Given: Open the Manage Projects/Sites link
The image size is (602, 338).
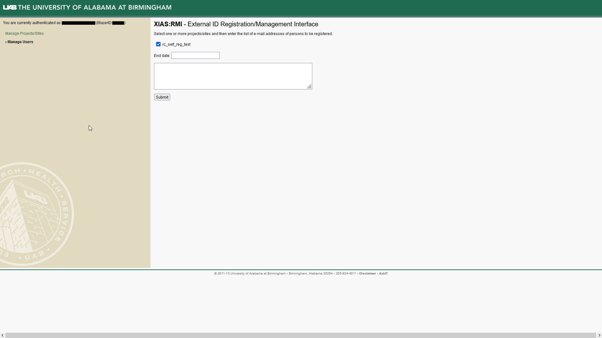Looking at the screenshot, I should pos(24,33).
